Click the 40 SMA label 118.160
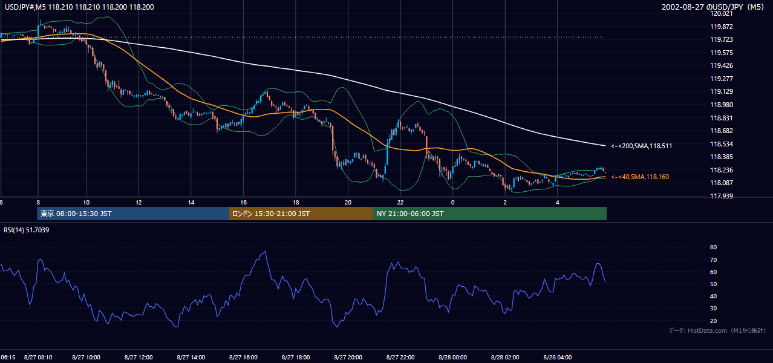Viewport: 773px width, 363px height. coord(640,177)
